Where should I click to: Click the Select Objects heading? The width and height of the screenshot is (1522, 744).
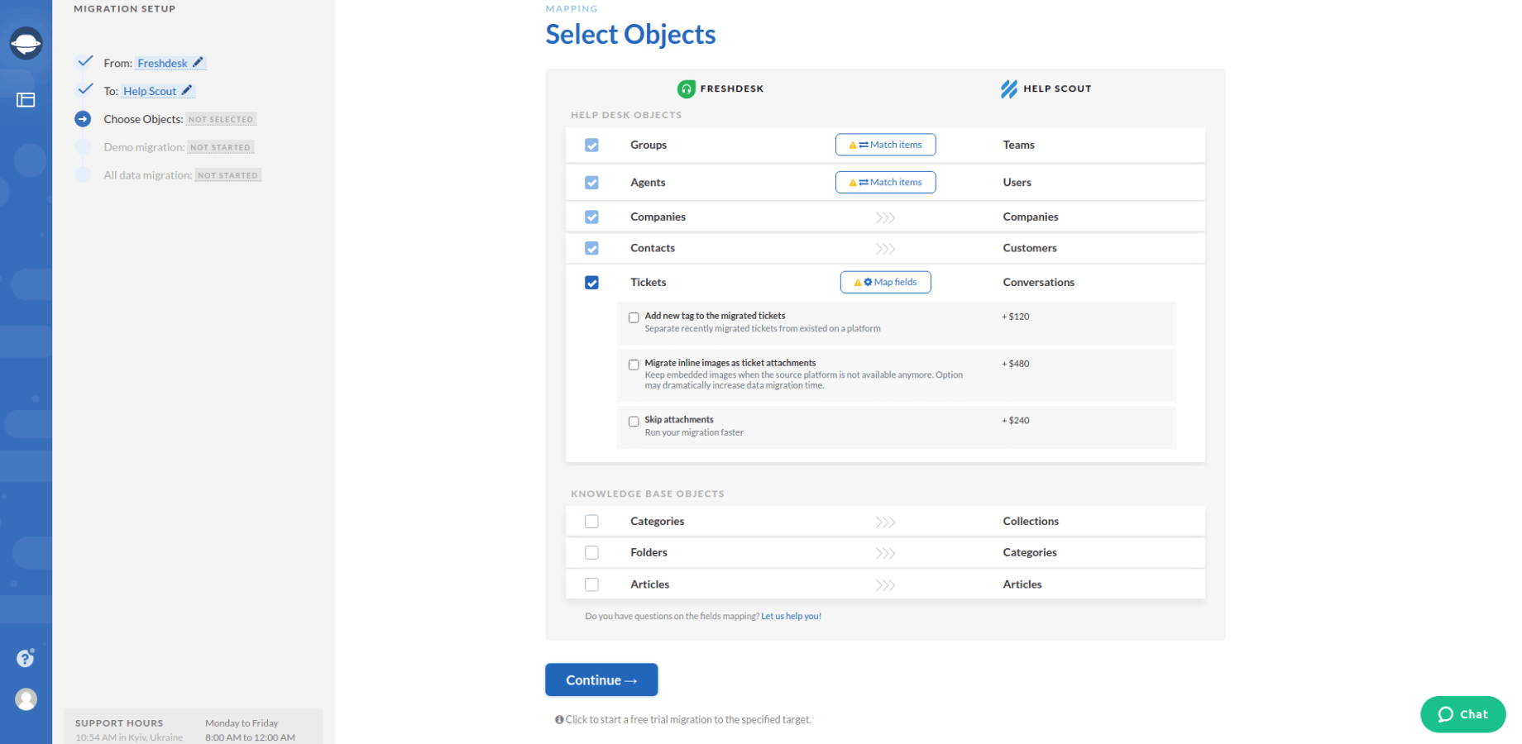pyautogui.click(x=630, y=35)
